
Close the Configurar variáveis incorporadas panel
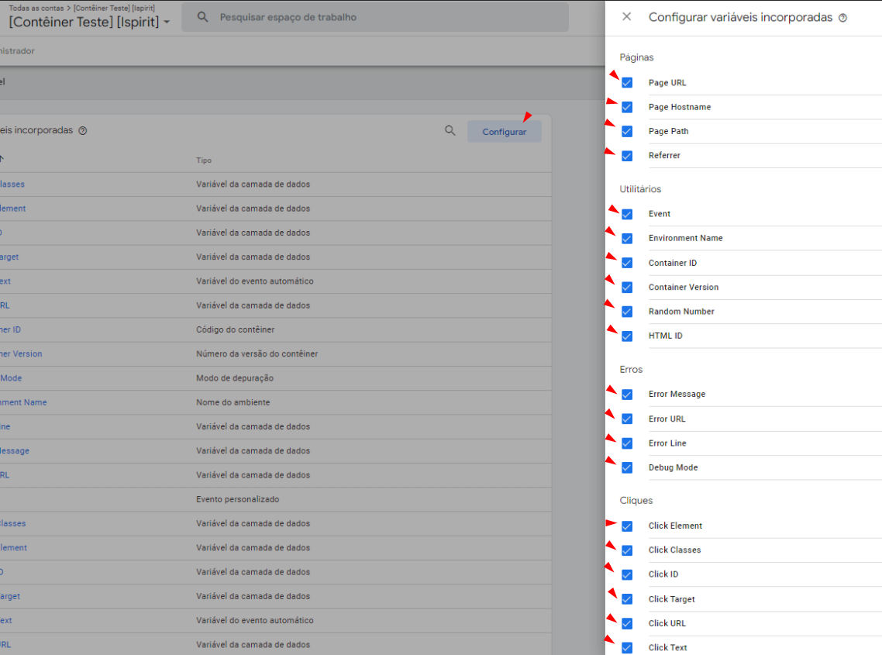tap(627, 17)
